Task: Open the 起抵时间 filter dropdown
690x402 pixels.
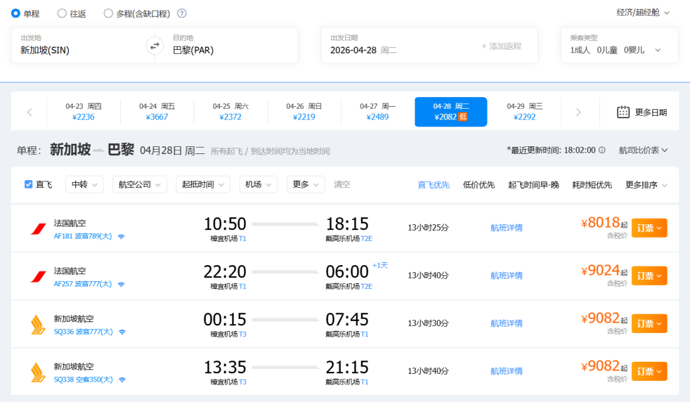Action: (203, 185)
